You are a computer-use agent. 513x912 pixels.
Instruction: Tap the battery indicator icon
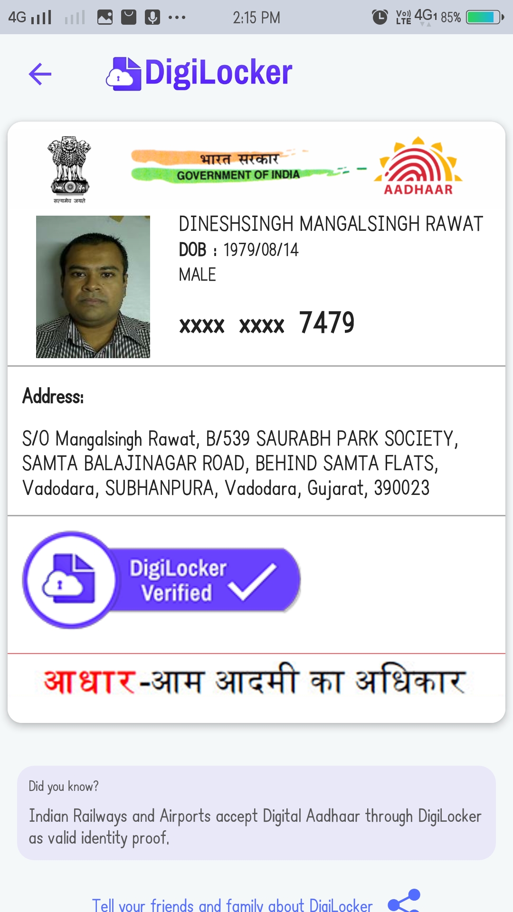pyautogui.click(x=485, y=17)
